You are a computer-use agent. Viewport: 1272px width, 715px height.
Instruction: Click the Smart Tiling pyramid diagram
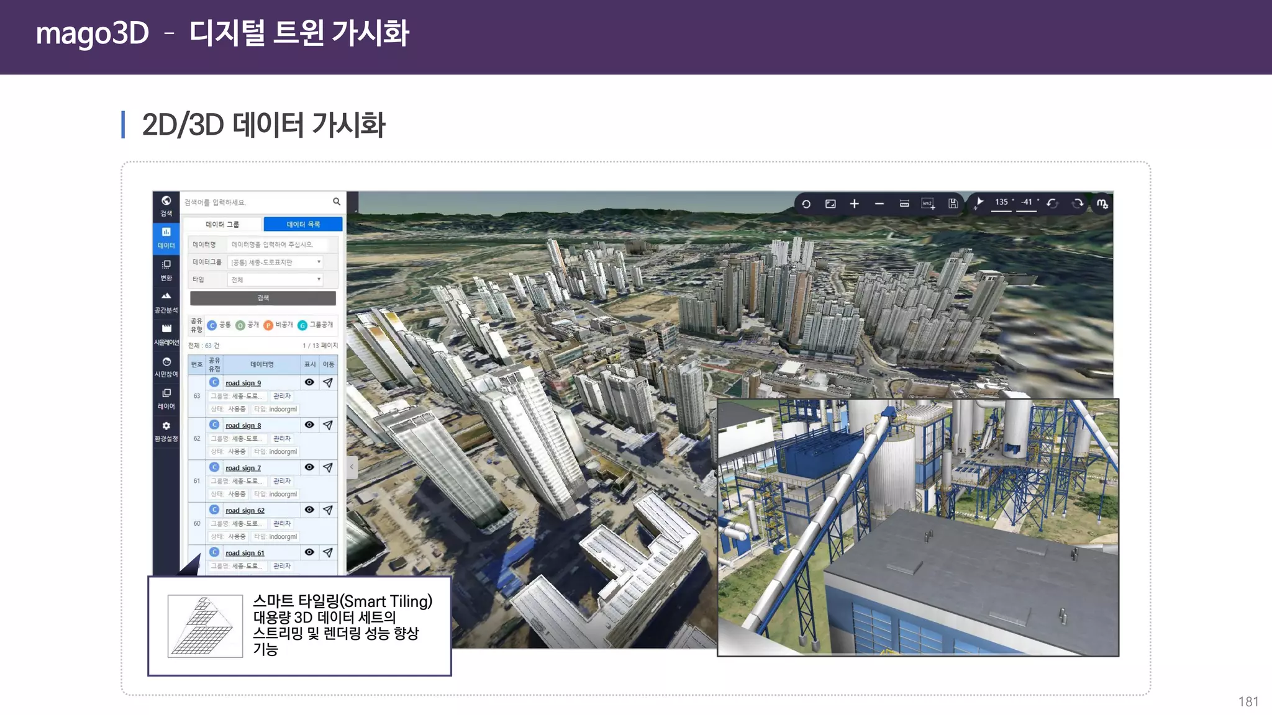[205, 626]
